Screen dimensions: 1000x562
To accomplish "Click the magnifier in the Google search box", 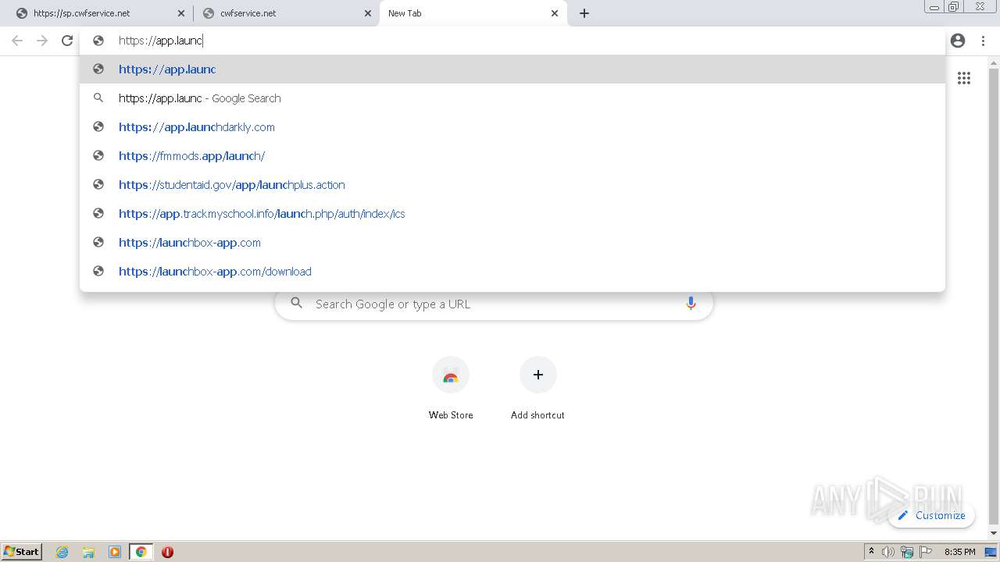I will (296, 303).
